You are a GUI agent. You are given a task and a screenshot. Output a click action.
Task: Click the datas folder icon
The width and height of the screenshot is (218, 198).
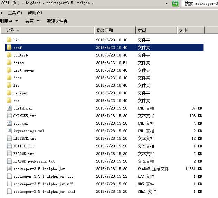click(9, 62)
